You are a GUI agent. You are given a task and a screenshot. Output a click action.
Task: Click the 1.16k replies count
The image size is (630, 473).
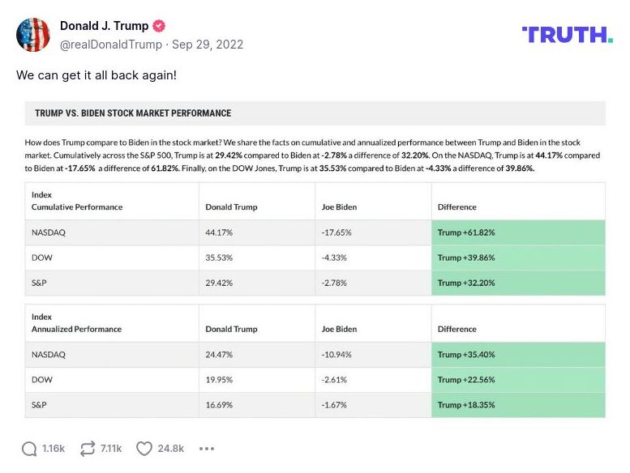click(x=54, y=448)
